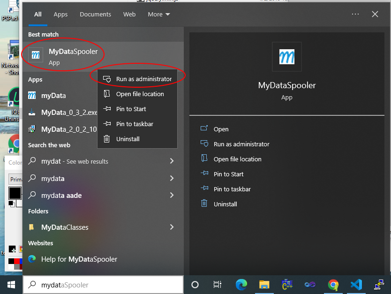Image resolution: width=391 pixels, height=294 pixels.
Task: Open Visual Studio Code from the taskbar
Action: coord(356,285)
